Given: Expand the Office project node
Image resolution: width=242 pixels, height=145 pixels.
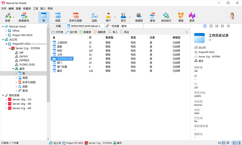Looking at the screenshot, I should [x=6, y=31].
